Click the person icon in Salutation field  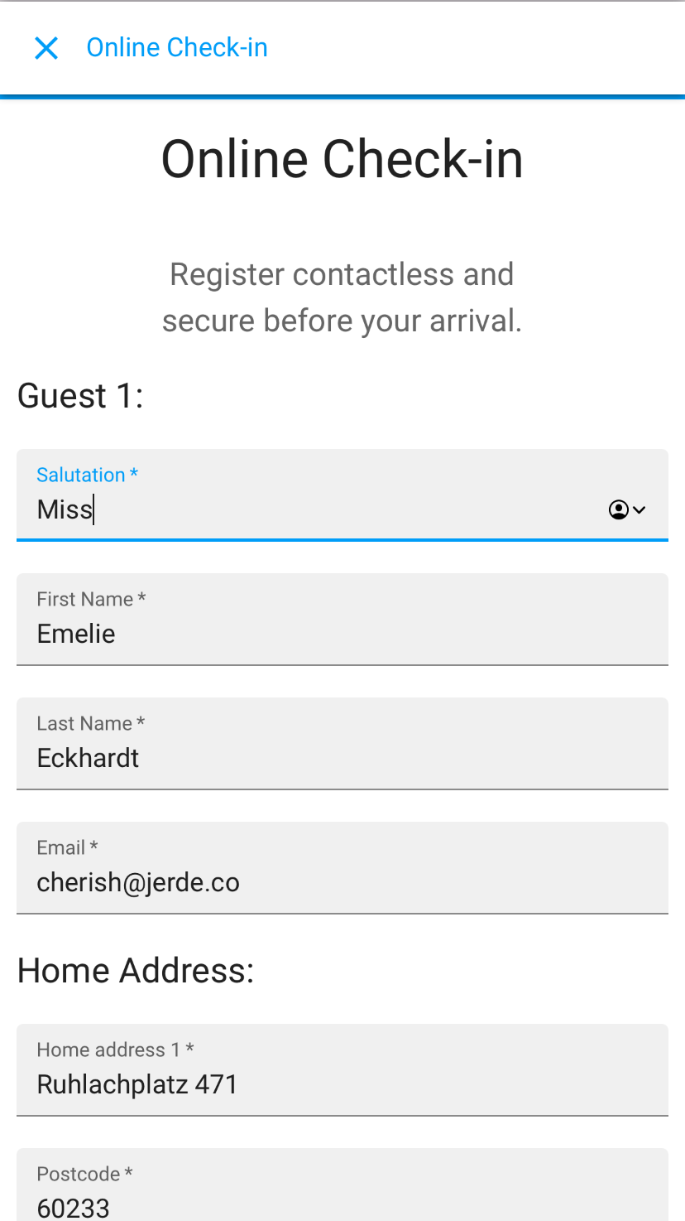click(x=618, y=510)
